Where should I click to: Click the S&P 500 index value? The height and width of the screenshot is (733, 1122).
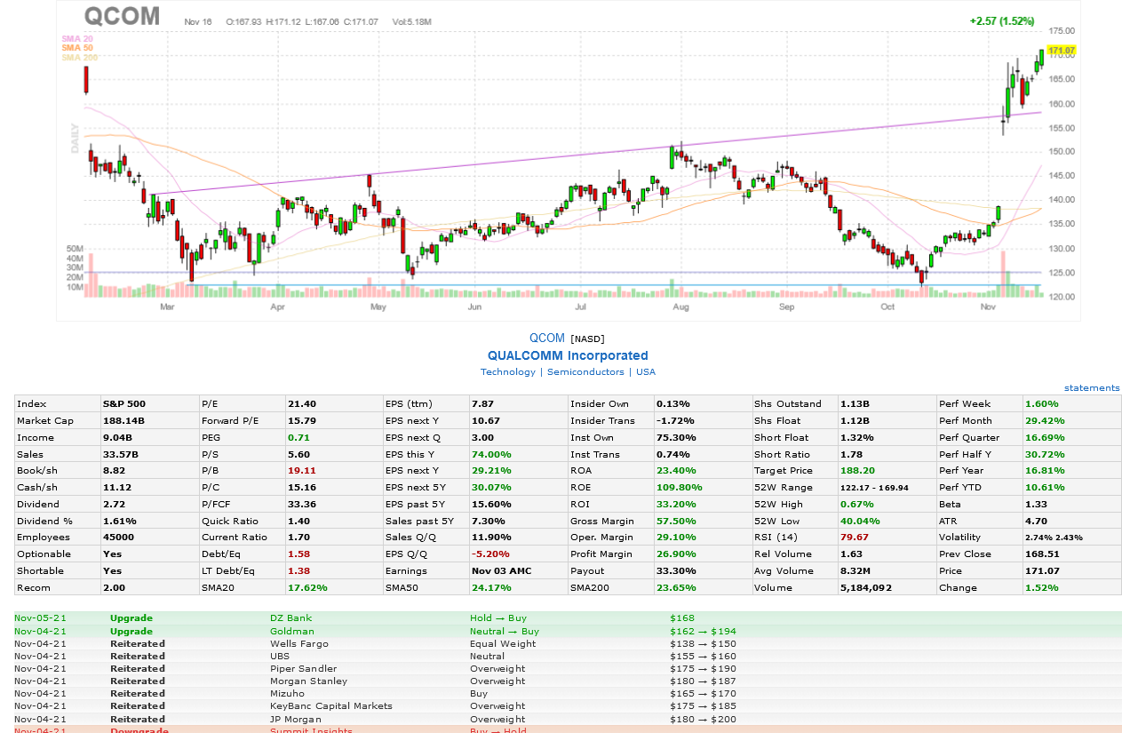(x=126, y=403)
